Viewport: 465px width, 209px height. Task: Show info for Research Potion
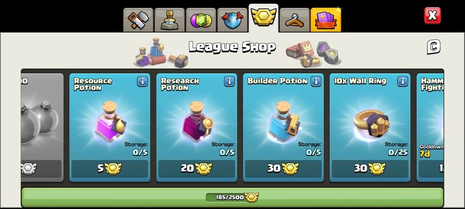coord(229,81)
